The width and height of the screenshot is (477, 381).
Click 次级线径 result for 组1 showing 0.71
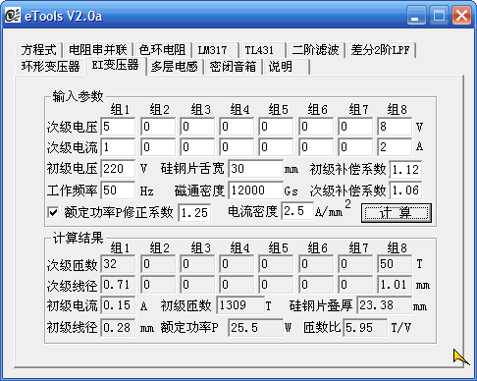(118, 285)
